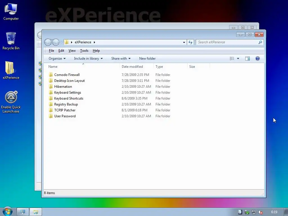Sort by the Name column header
Viewport: 288px width, 216px height.
pos(83,66)
